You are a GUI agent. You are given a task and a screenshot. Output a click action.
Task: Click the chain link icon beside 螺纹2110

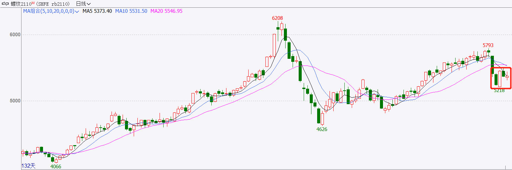point(6,4)
